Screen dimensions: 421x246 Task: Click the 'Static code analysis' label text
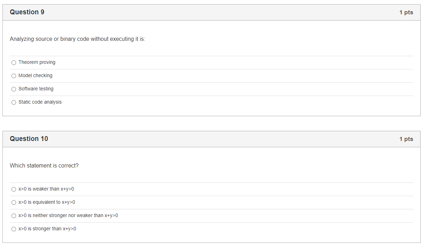pos(40,102)
